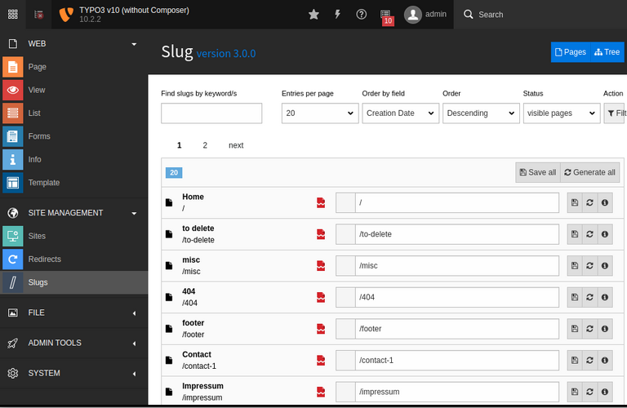Regenerate slug icon for the misc row
The height and width of the screenshot is (408, 627).
click(590, 266)
